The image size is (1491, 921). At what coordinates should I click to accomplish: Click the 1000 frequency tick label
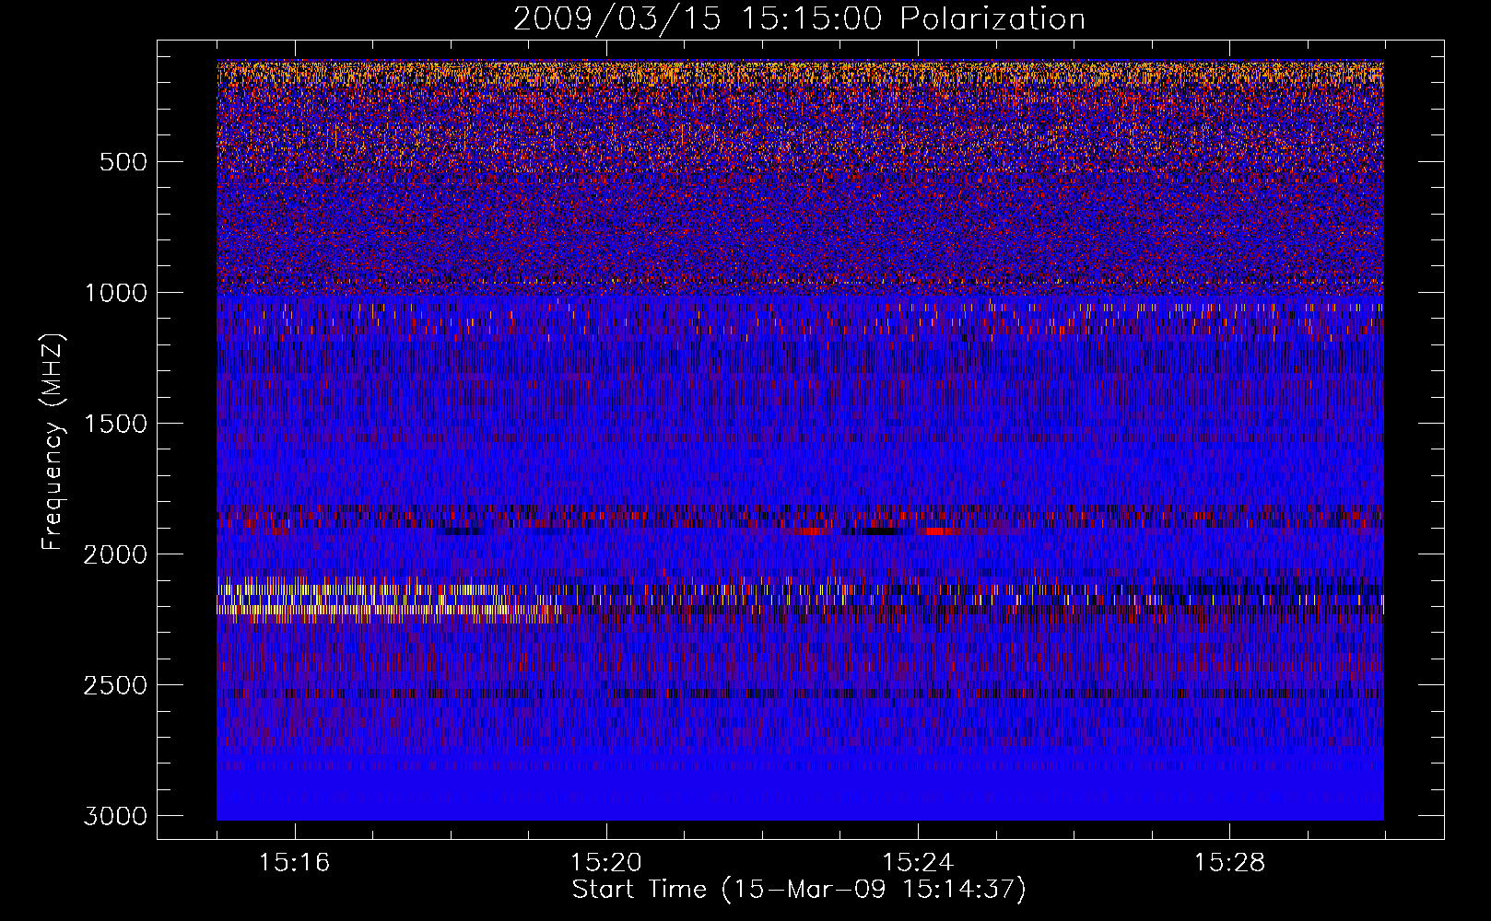[115, 293]
